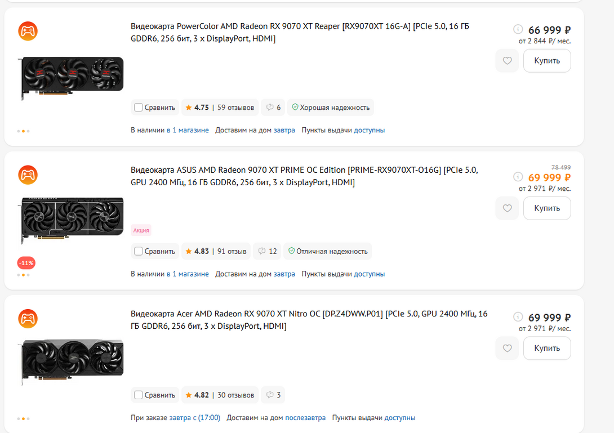Open price info icon near 66 999 ₽
Viewport: 614px width, 433px height.
click(x=518, y=29)
